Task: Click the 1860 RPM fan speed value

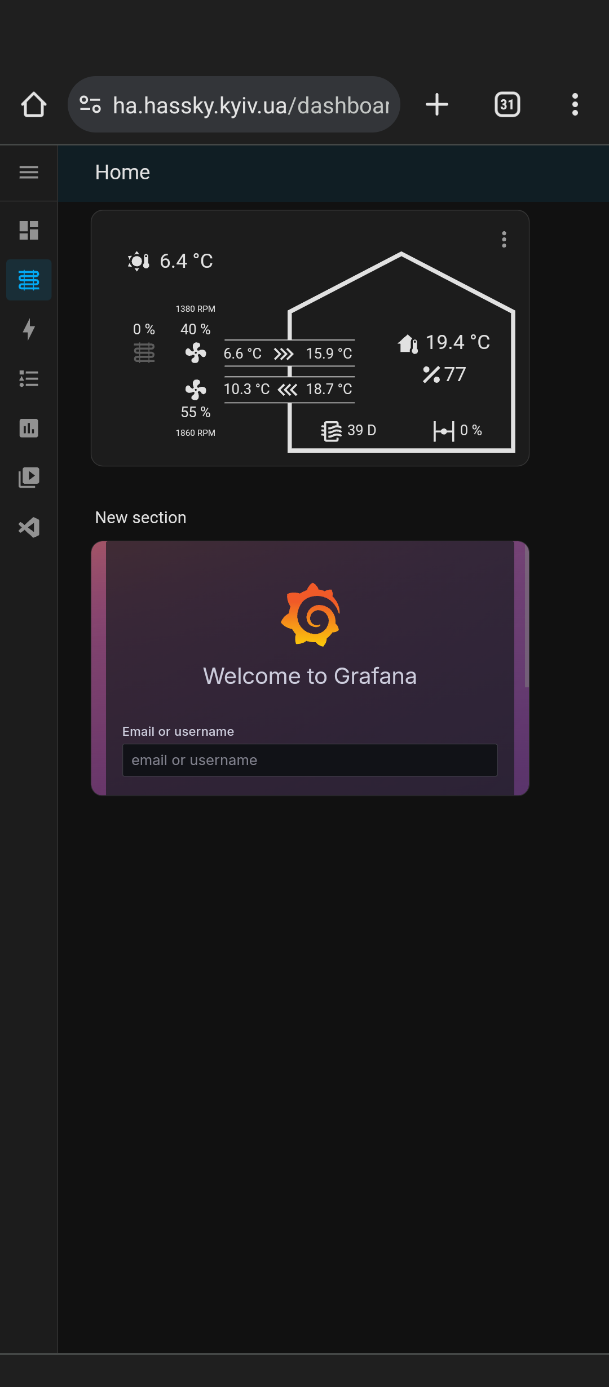Action: point(196,433)
